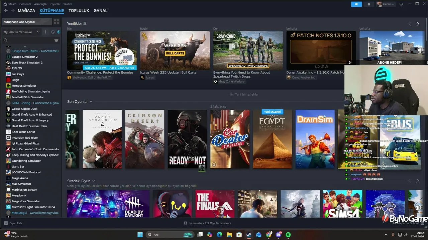Open Ready or Not game cover
Image resolution: width=428 pixels, height=240 pixels.
(187, 139)
